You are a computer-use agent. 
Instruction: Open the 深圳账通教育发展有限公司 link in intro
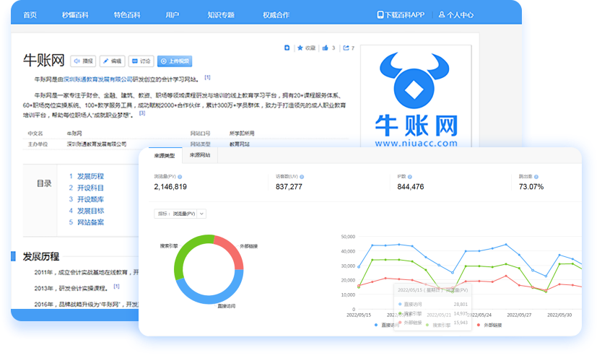click(97, 79)
